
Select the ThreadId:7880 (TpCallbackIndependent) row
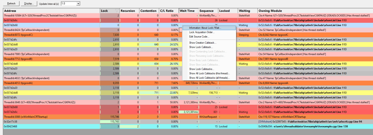coord(188,54)
